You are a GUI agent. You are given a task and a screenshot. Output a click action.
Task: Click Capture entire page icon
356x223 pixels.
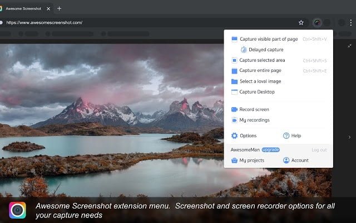[x=234, y=71]
